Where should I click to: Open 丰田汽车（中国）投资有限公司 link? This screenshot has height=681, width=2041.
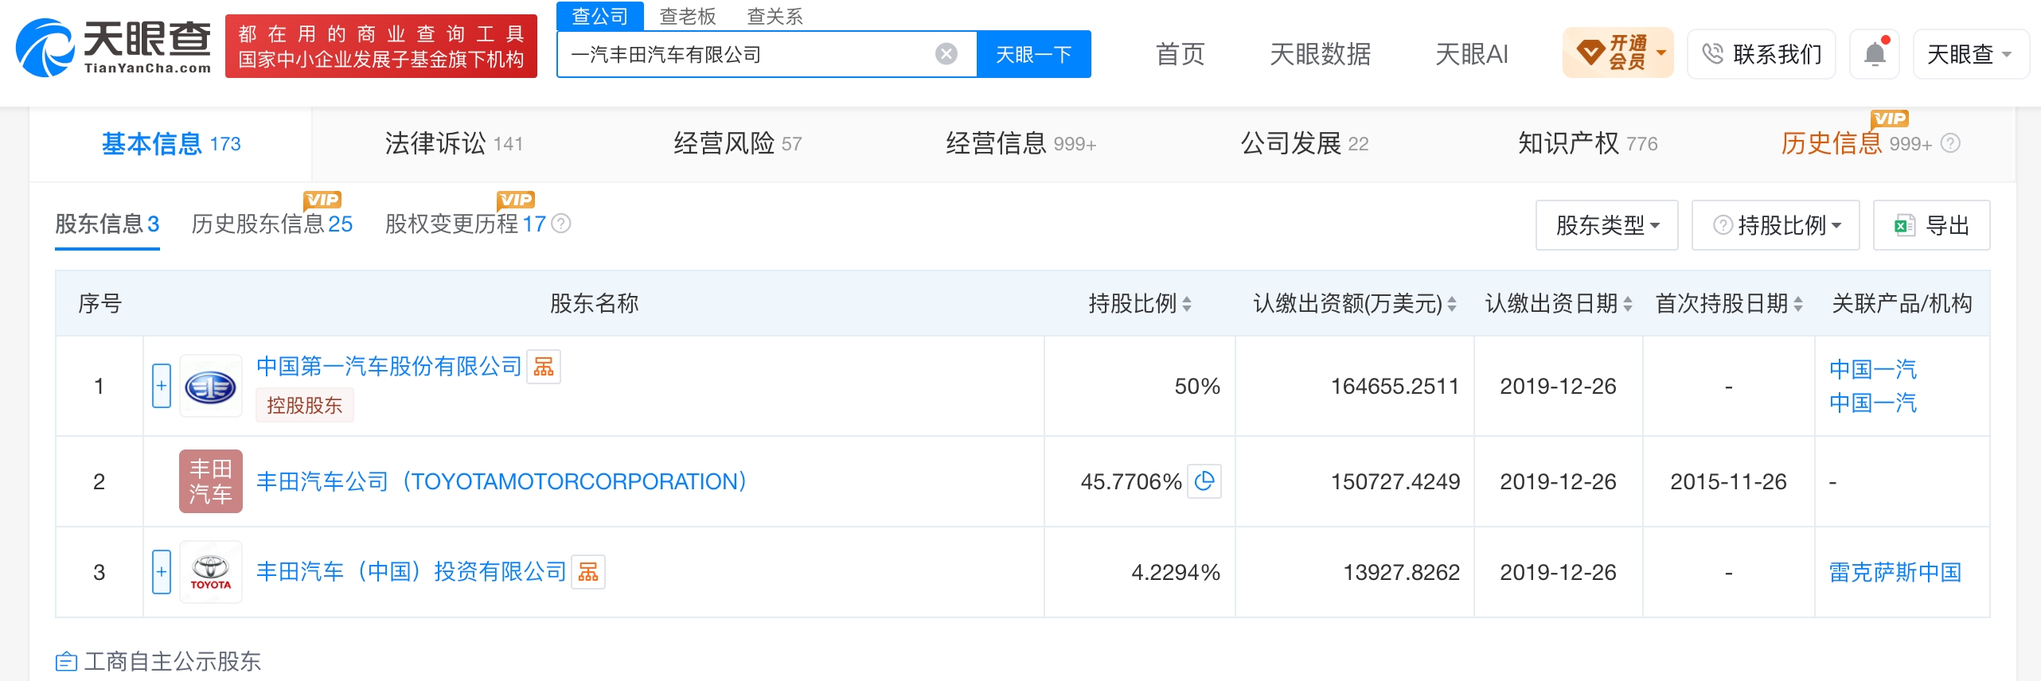click(x=412, y=571)
